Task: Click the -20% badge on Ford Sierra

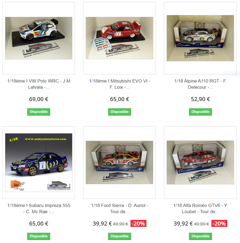Action: [x=138, y=223]
